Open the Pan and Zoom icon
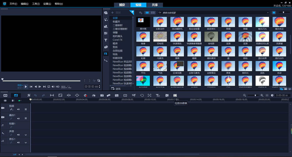 149,95
